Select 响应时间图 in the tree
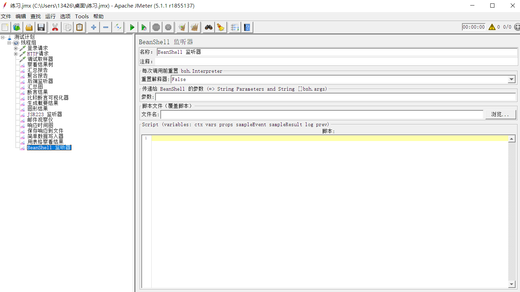 (40, 125)
